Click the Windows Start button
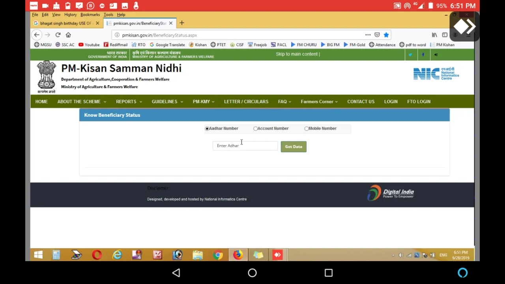Screen dimensions: 505x284 pyautogui.click(x=38, y=255)
